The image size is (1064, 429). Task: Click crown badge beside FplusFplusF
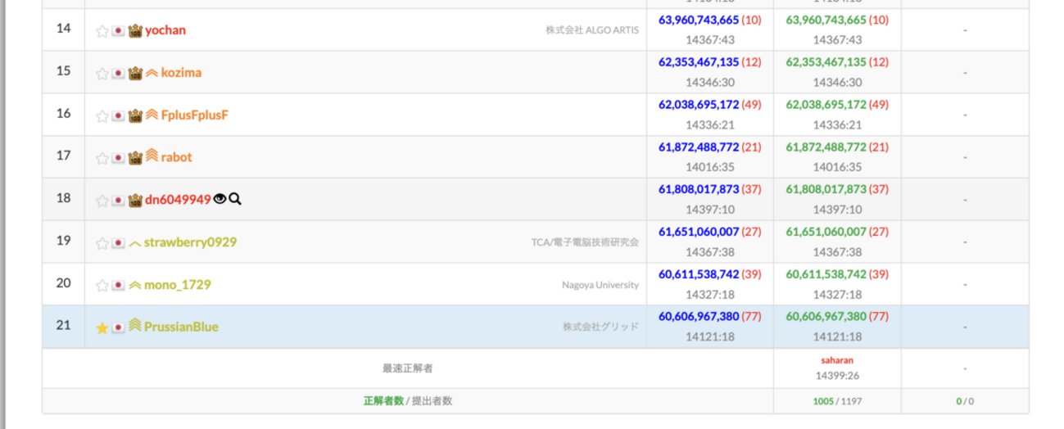pos(135,115)
